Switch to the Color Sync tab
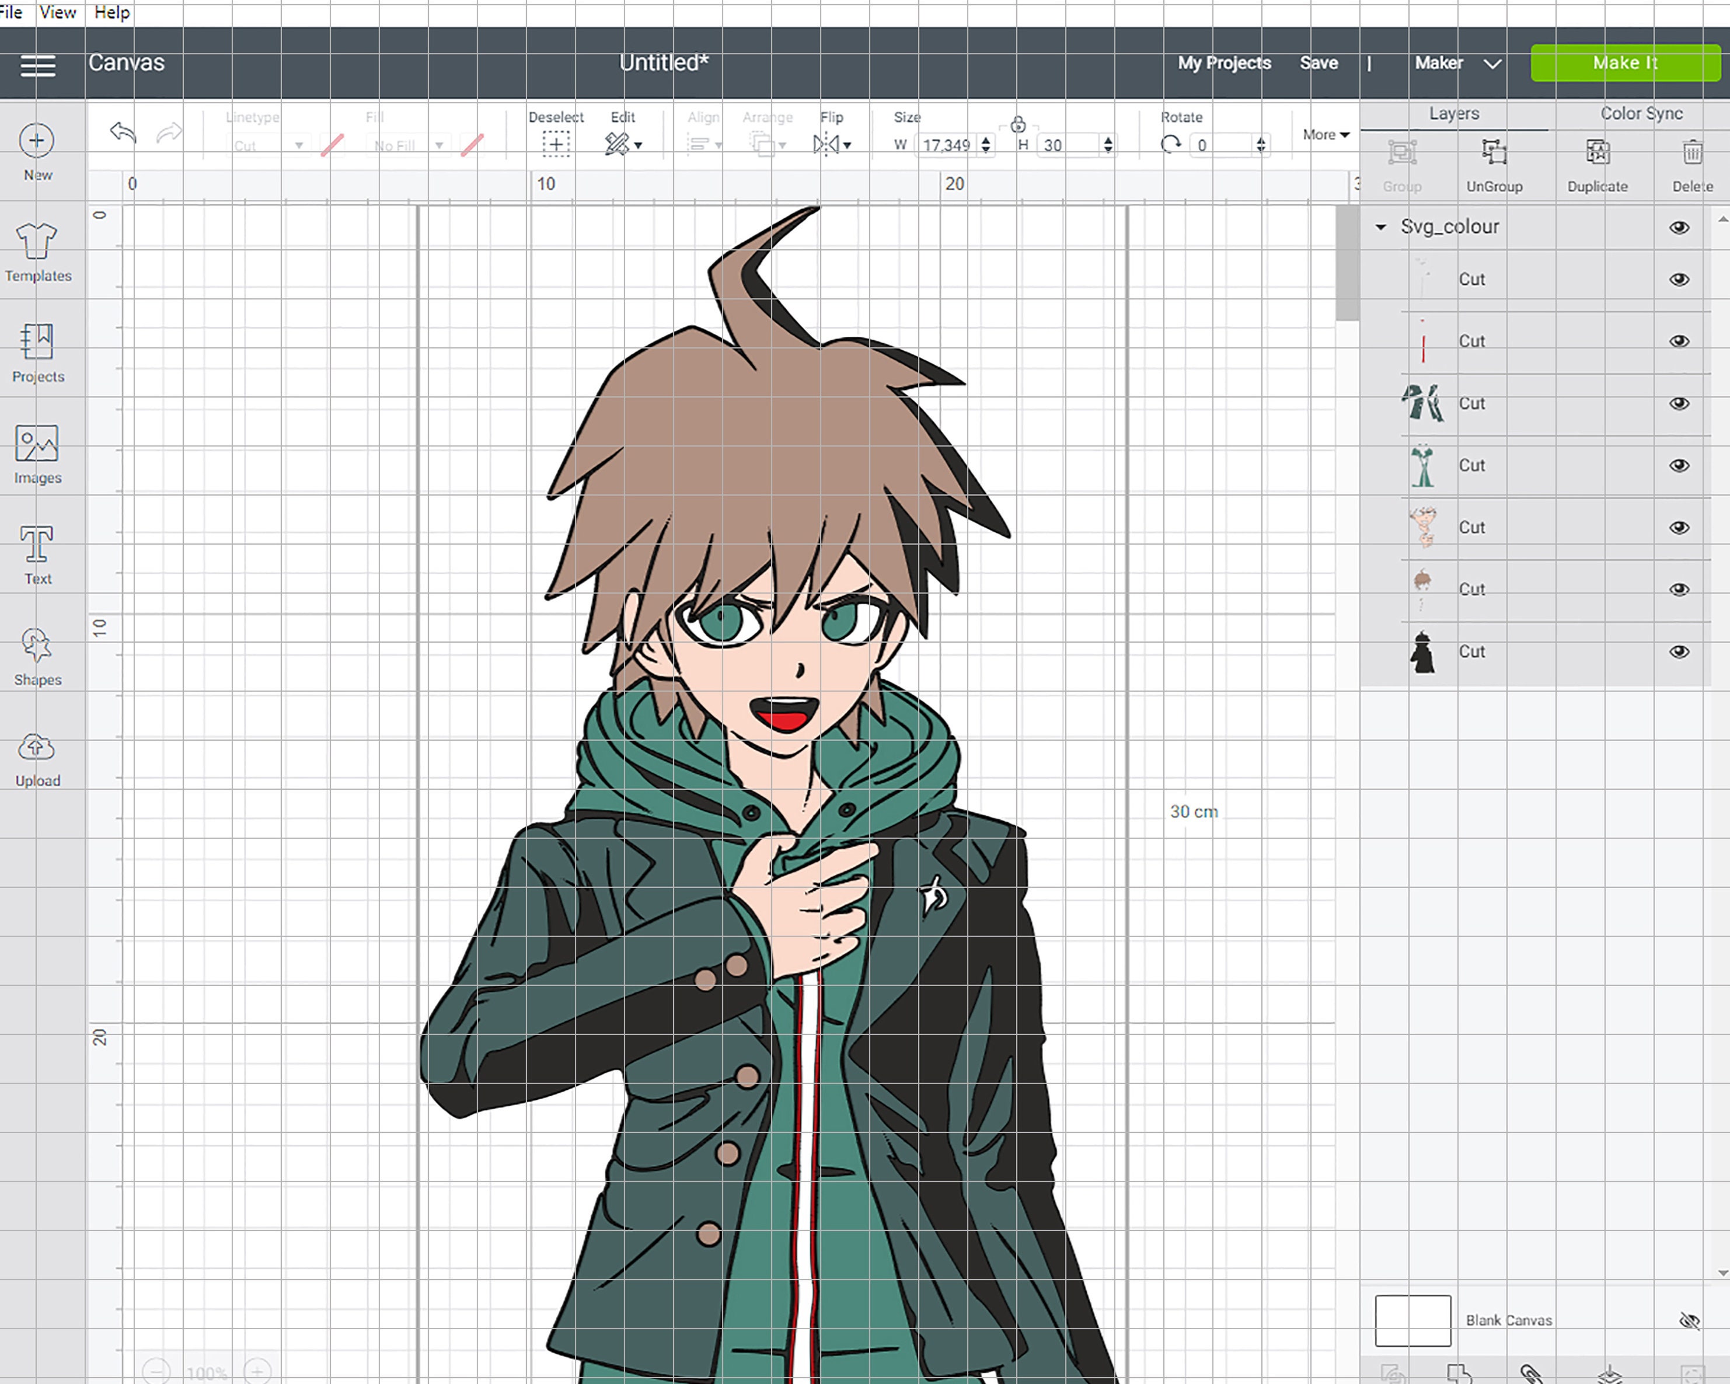 1642,114
